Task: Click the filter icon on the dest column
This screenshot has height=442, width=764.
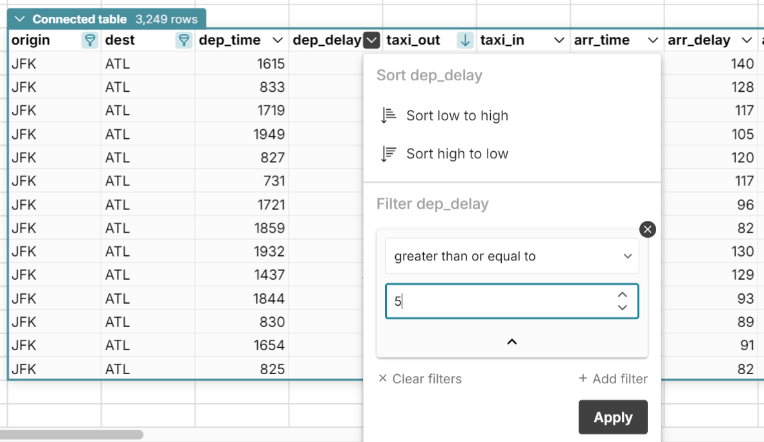Action: click(183, 40)
